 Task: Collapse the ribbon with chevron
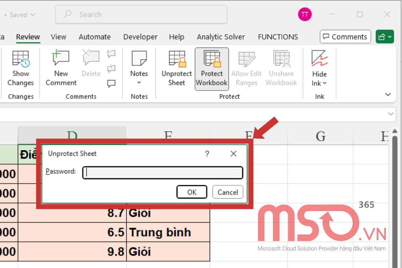(x=388, y=94)
